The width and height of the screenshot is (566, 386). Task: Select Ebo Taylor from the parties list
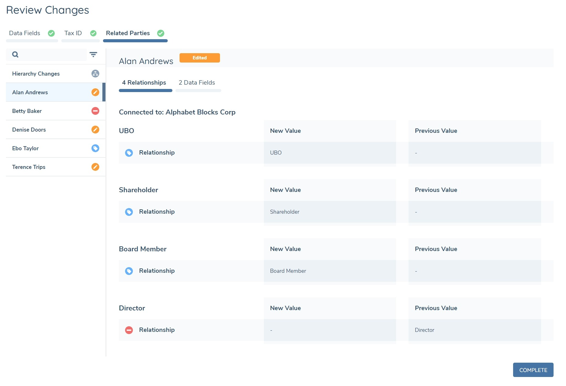click(x=25, y=148)
